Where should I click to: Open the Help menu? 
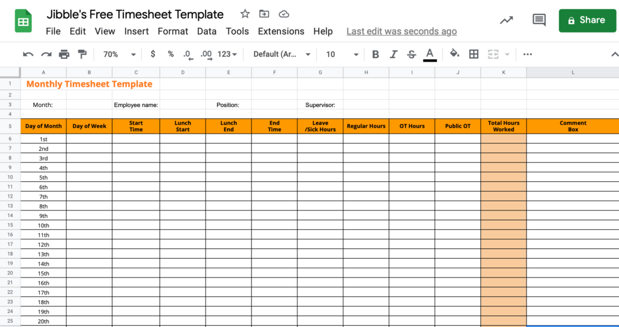pyautogui.click(x=323, y=31)
